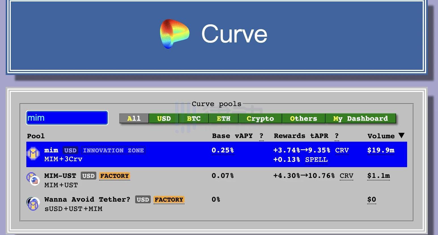Click the MIM-UST pool token icon
Image resolution: width=438 pixels, height=235 pixels.
tap(33, 179)
